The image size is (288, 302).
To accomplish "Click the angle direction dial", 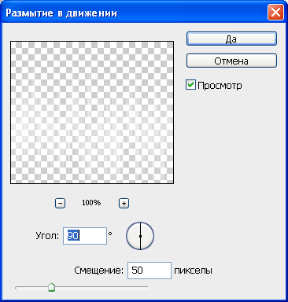I will (140, 236).
